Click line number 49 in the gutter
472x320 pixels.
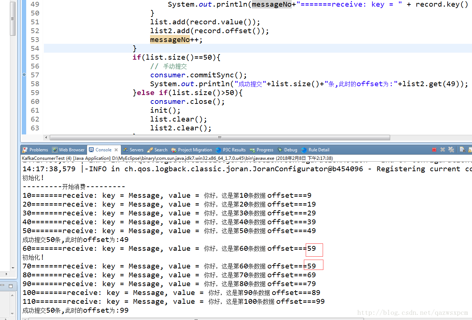pos(35,4)
